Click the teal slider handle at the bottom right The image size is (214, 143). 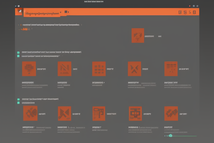tap(170, 136)
